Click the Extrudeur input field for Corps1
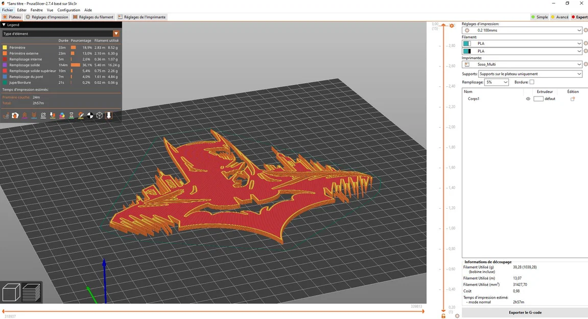588x319 pixels. click(x=539, y=99)
